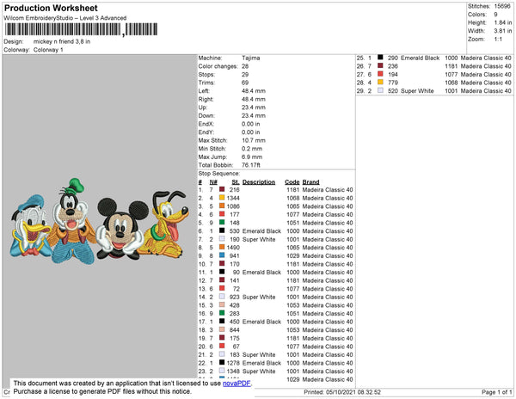This screenshot has height=399, width=516.
Task: Click the novaPDF hyperlink
Action: (x=236, y=384)
